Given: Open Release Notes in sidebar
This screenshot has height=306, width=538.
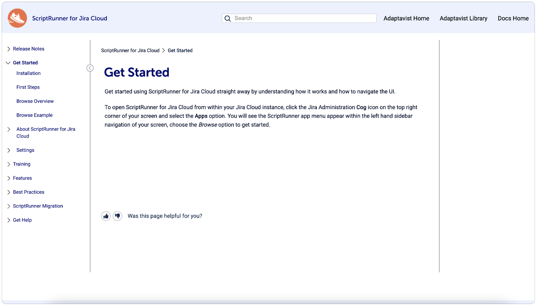Looking at the screenshot, I should pos(29,49).
